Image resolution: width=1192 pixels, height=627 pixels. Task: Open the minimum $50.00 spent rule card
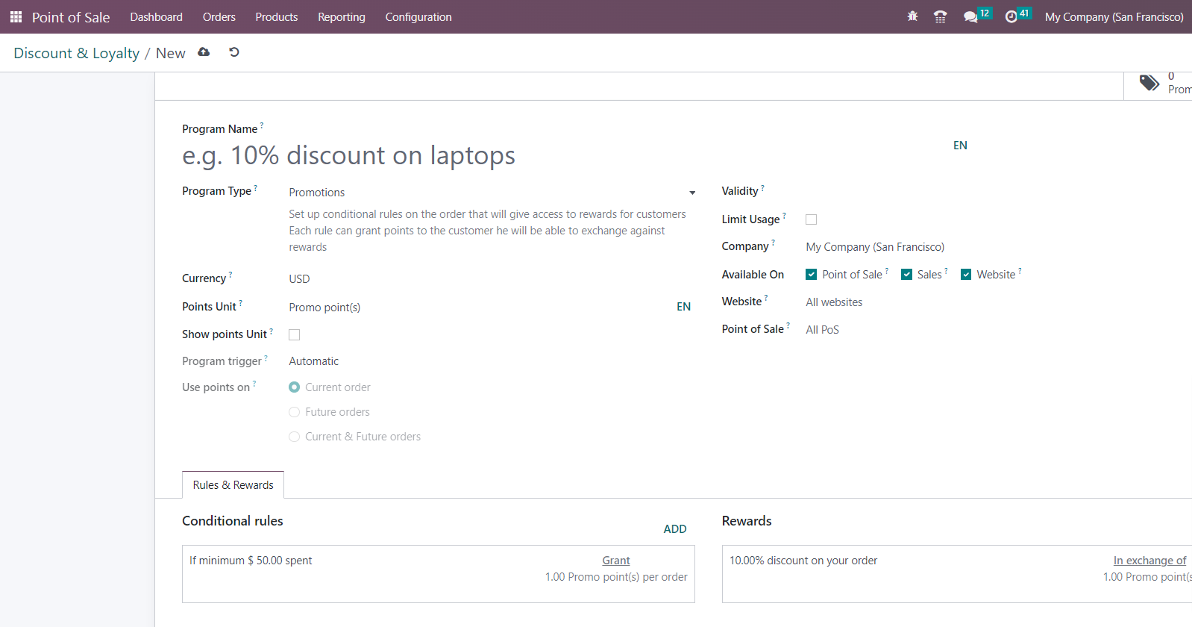[439, 574]
